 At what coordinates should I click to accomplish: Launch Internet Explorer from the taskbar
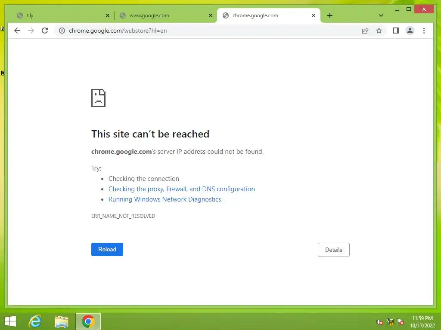coord(35,321)
